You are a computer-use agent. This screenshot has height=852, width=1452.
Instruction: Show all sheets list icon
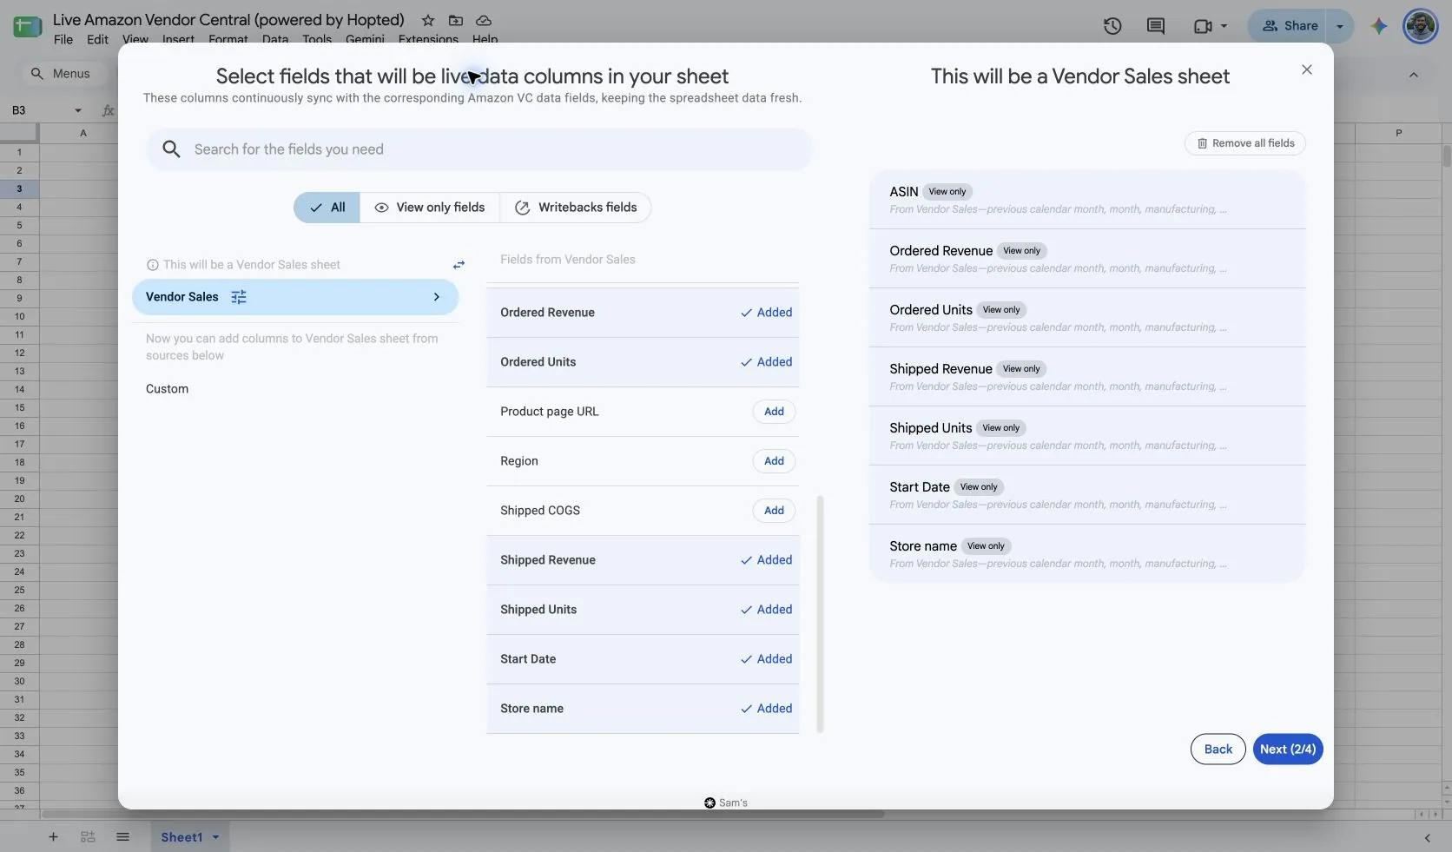(122, 837)
